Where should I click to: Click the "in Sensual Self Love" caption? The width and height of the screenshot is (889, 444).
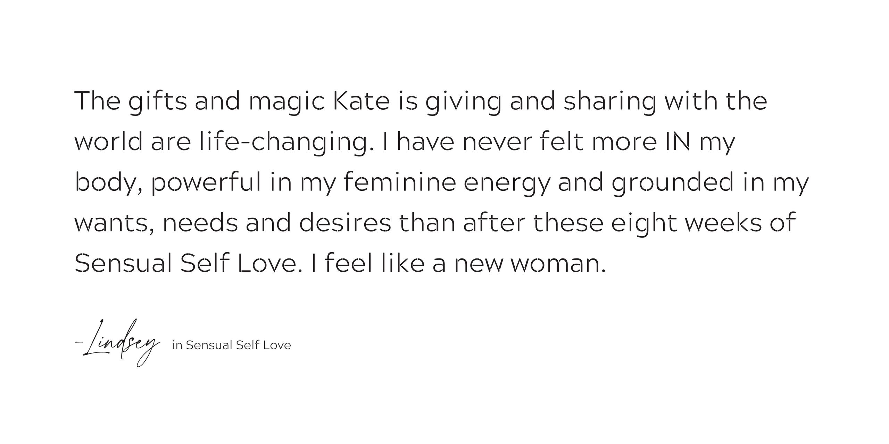pos(231,345)
